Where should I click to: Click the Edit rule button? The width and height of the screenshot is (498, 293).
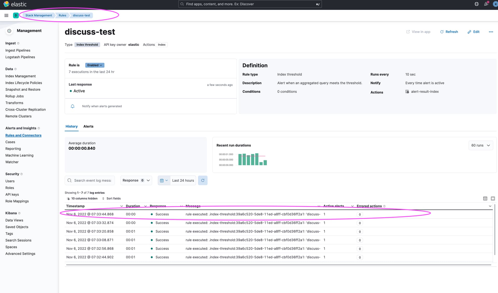point(473,32)
